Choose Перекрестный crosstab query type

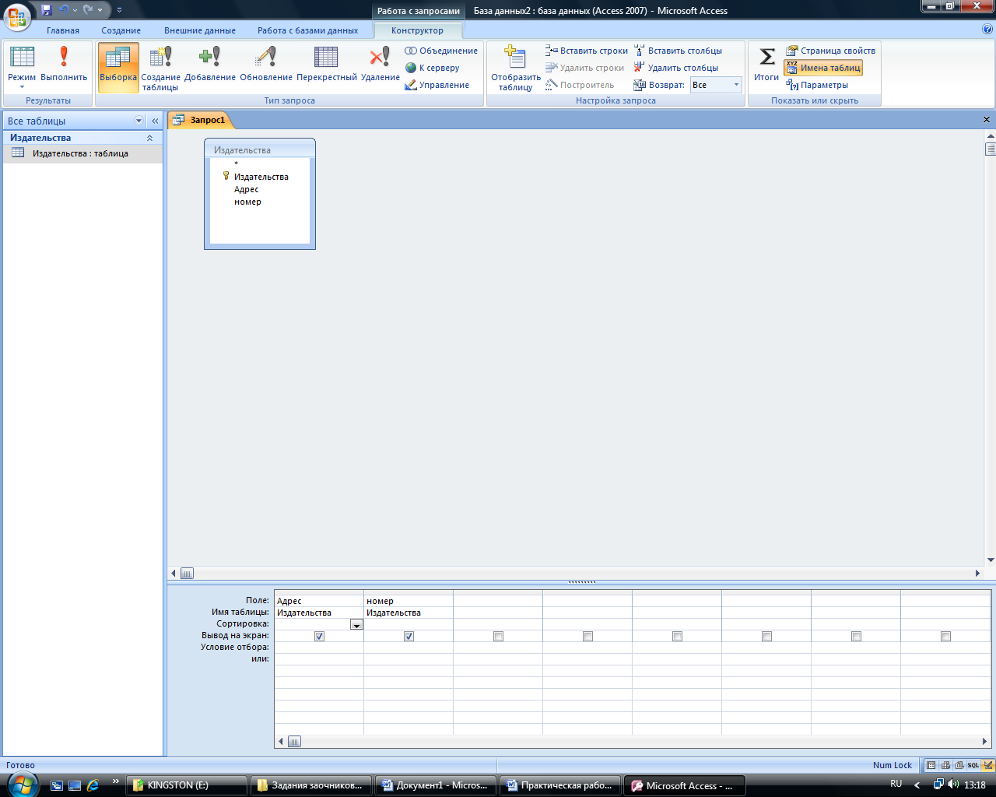tap(327, 67)
